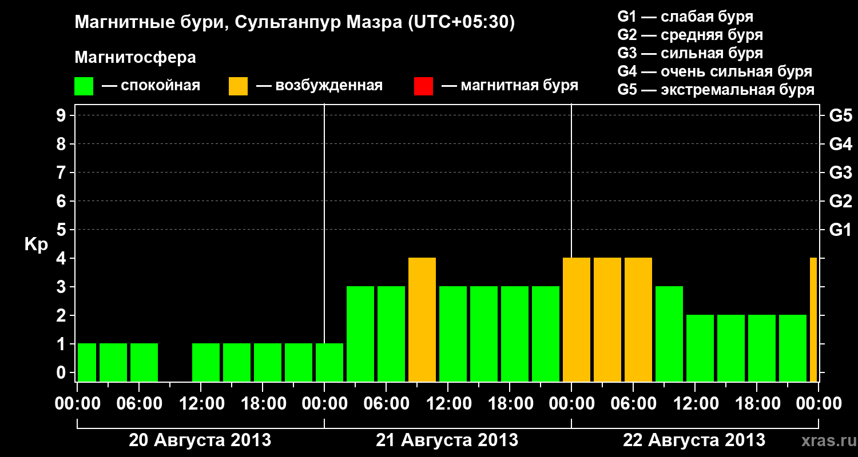858x457 pixels.
Task: Click the 'Kp' axis label
Action: [36, 244]
